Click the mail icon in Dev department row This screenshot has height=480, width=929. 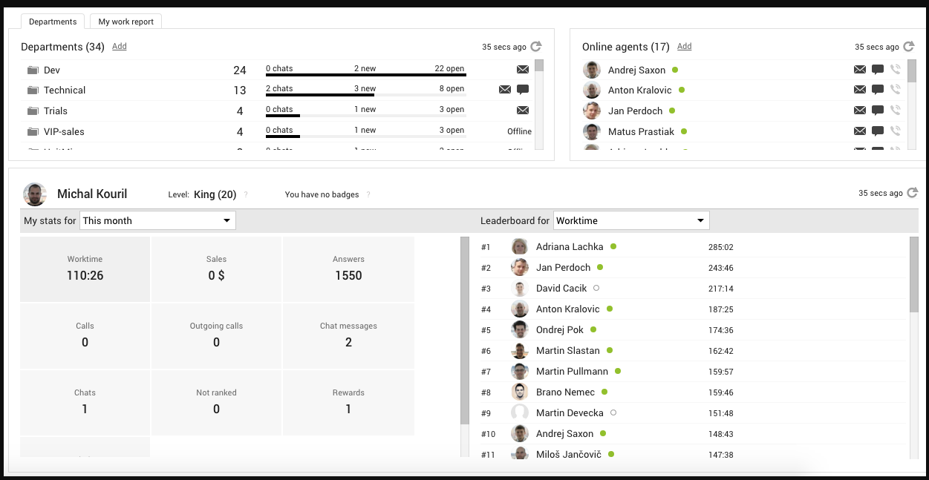pos(523,70)
